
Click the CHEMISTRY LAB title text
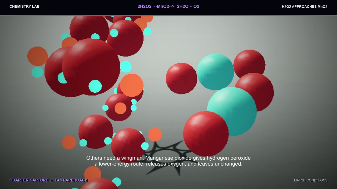coord(24,6)
